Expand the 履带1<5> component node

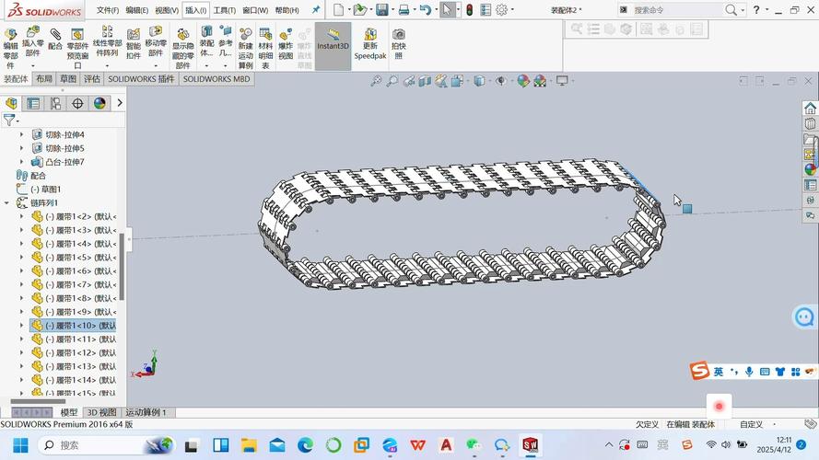pos(22,258)
